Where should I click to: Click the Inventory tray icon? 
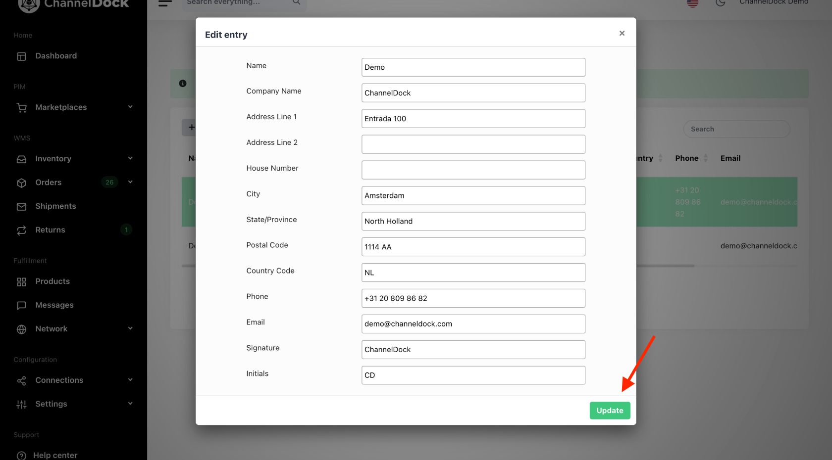[x=21, y=159]
